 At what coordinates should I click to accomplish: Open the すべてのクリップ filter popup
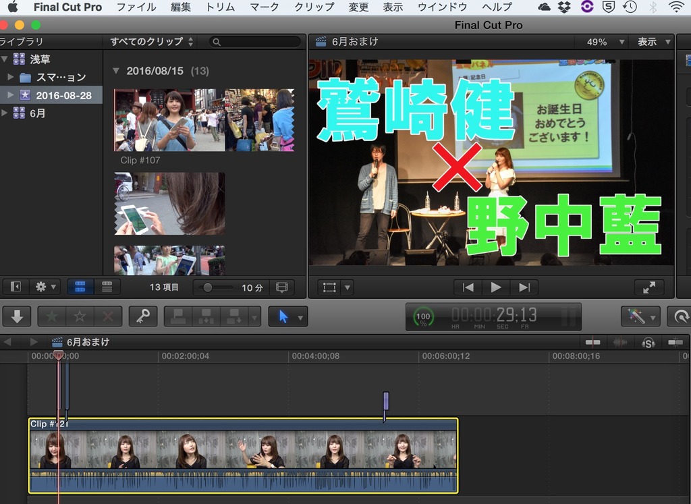click(151, 42)
